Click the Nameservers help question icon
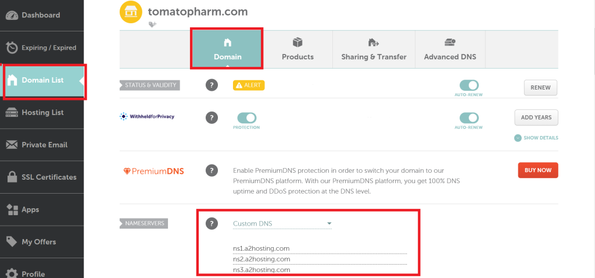The width and height of the screenshot is (595, 278). click(x=212, y=223)
